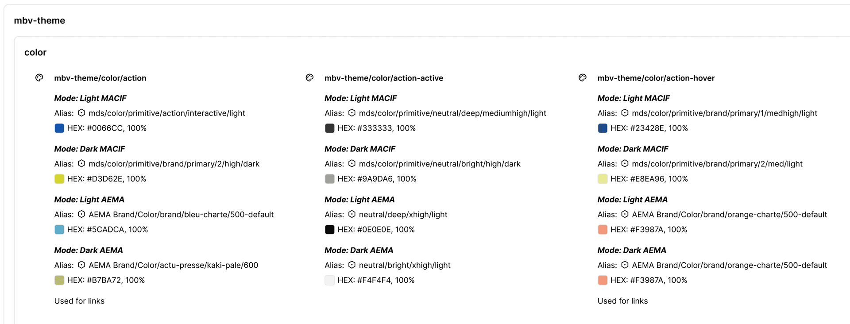Pick the orange #F3987A swatch under Light AEMA
850x324 pixels.
[x=603, y=230]
